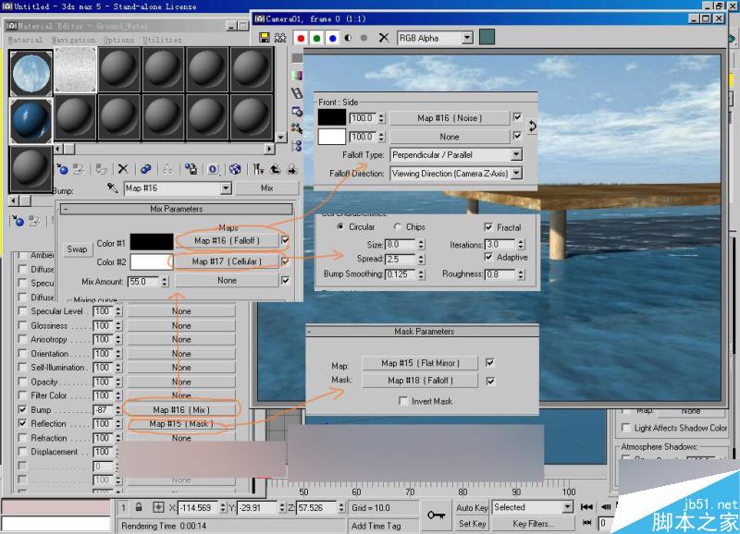This screenshot has height=534, width=740.
Task: Click the clear image X icon in render window
Action: click(x=384, y=38)
